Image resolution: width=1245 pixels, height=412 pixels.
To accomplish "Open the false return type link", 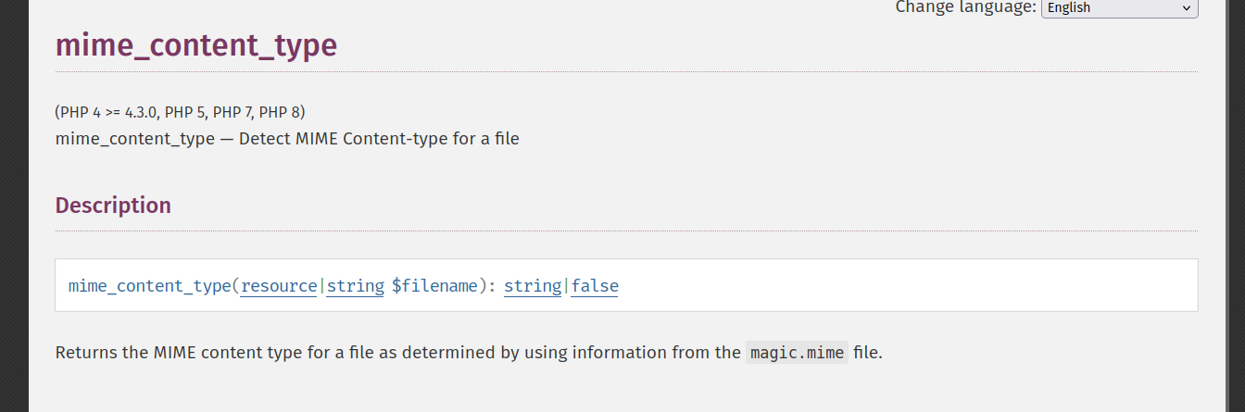I will (595, 286).
